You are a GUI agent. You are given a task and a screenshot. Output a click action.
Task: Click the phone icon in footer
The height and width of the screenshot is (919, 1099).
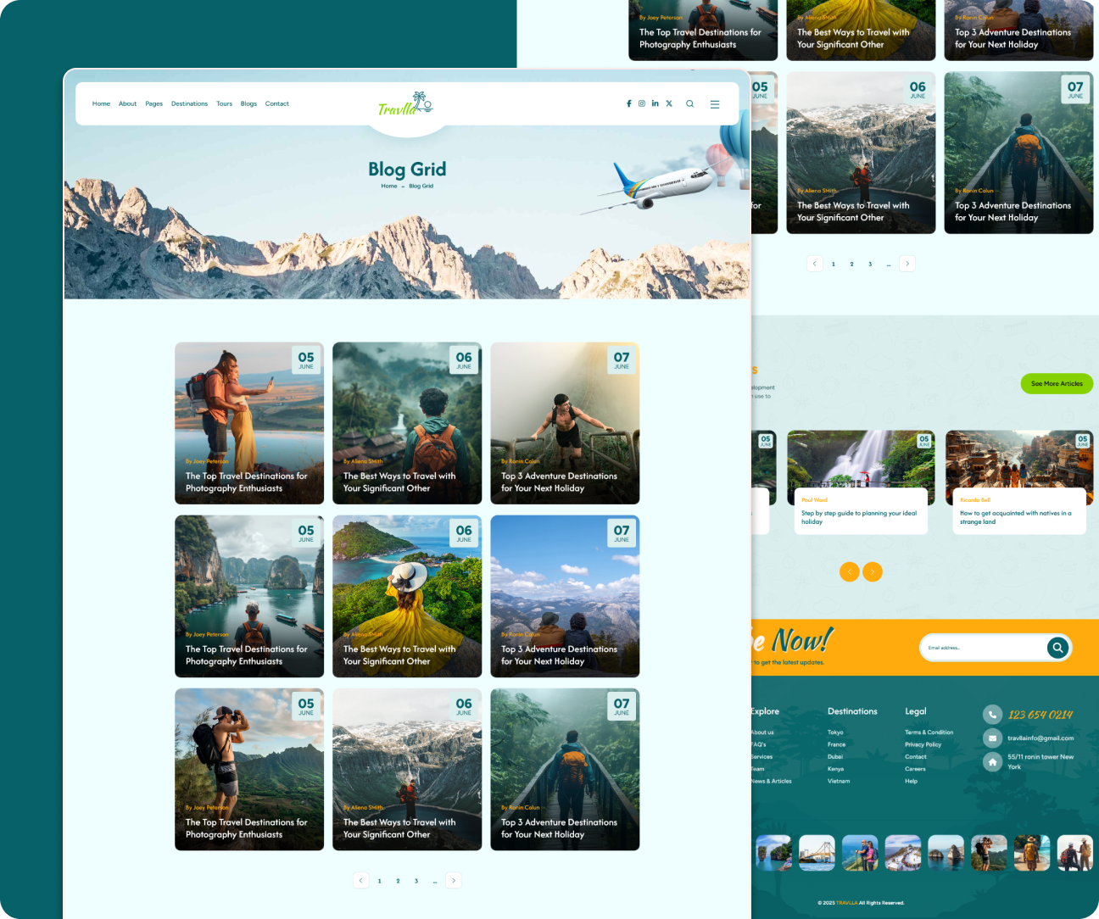tap(992, 715)
